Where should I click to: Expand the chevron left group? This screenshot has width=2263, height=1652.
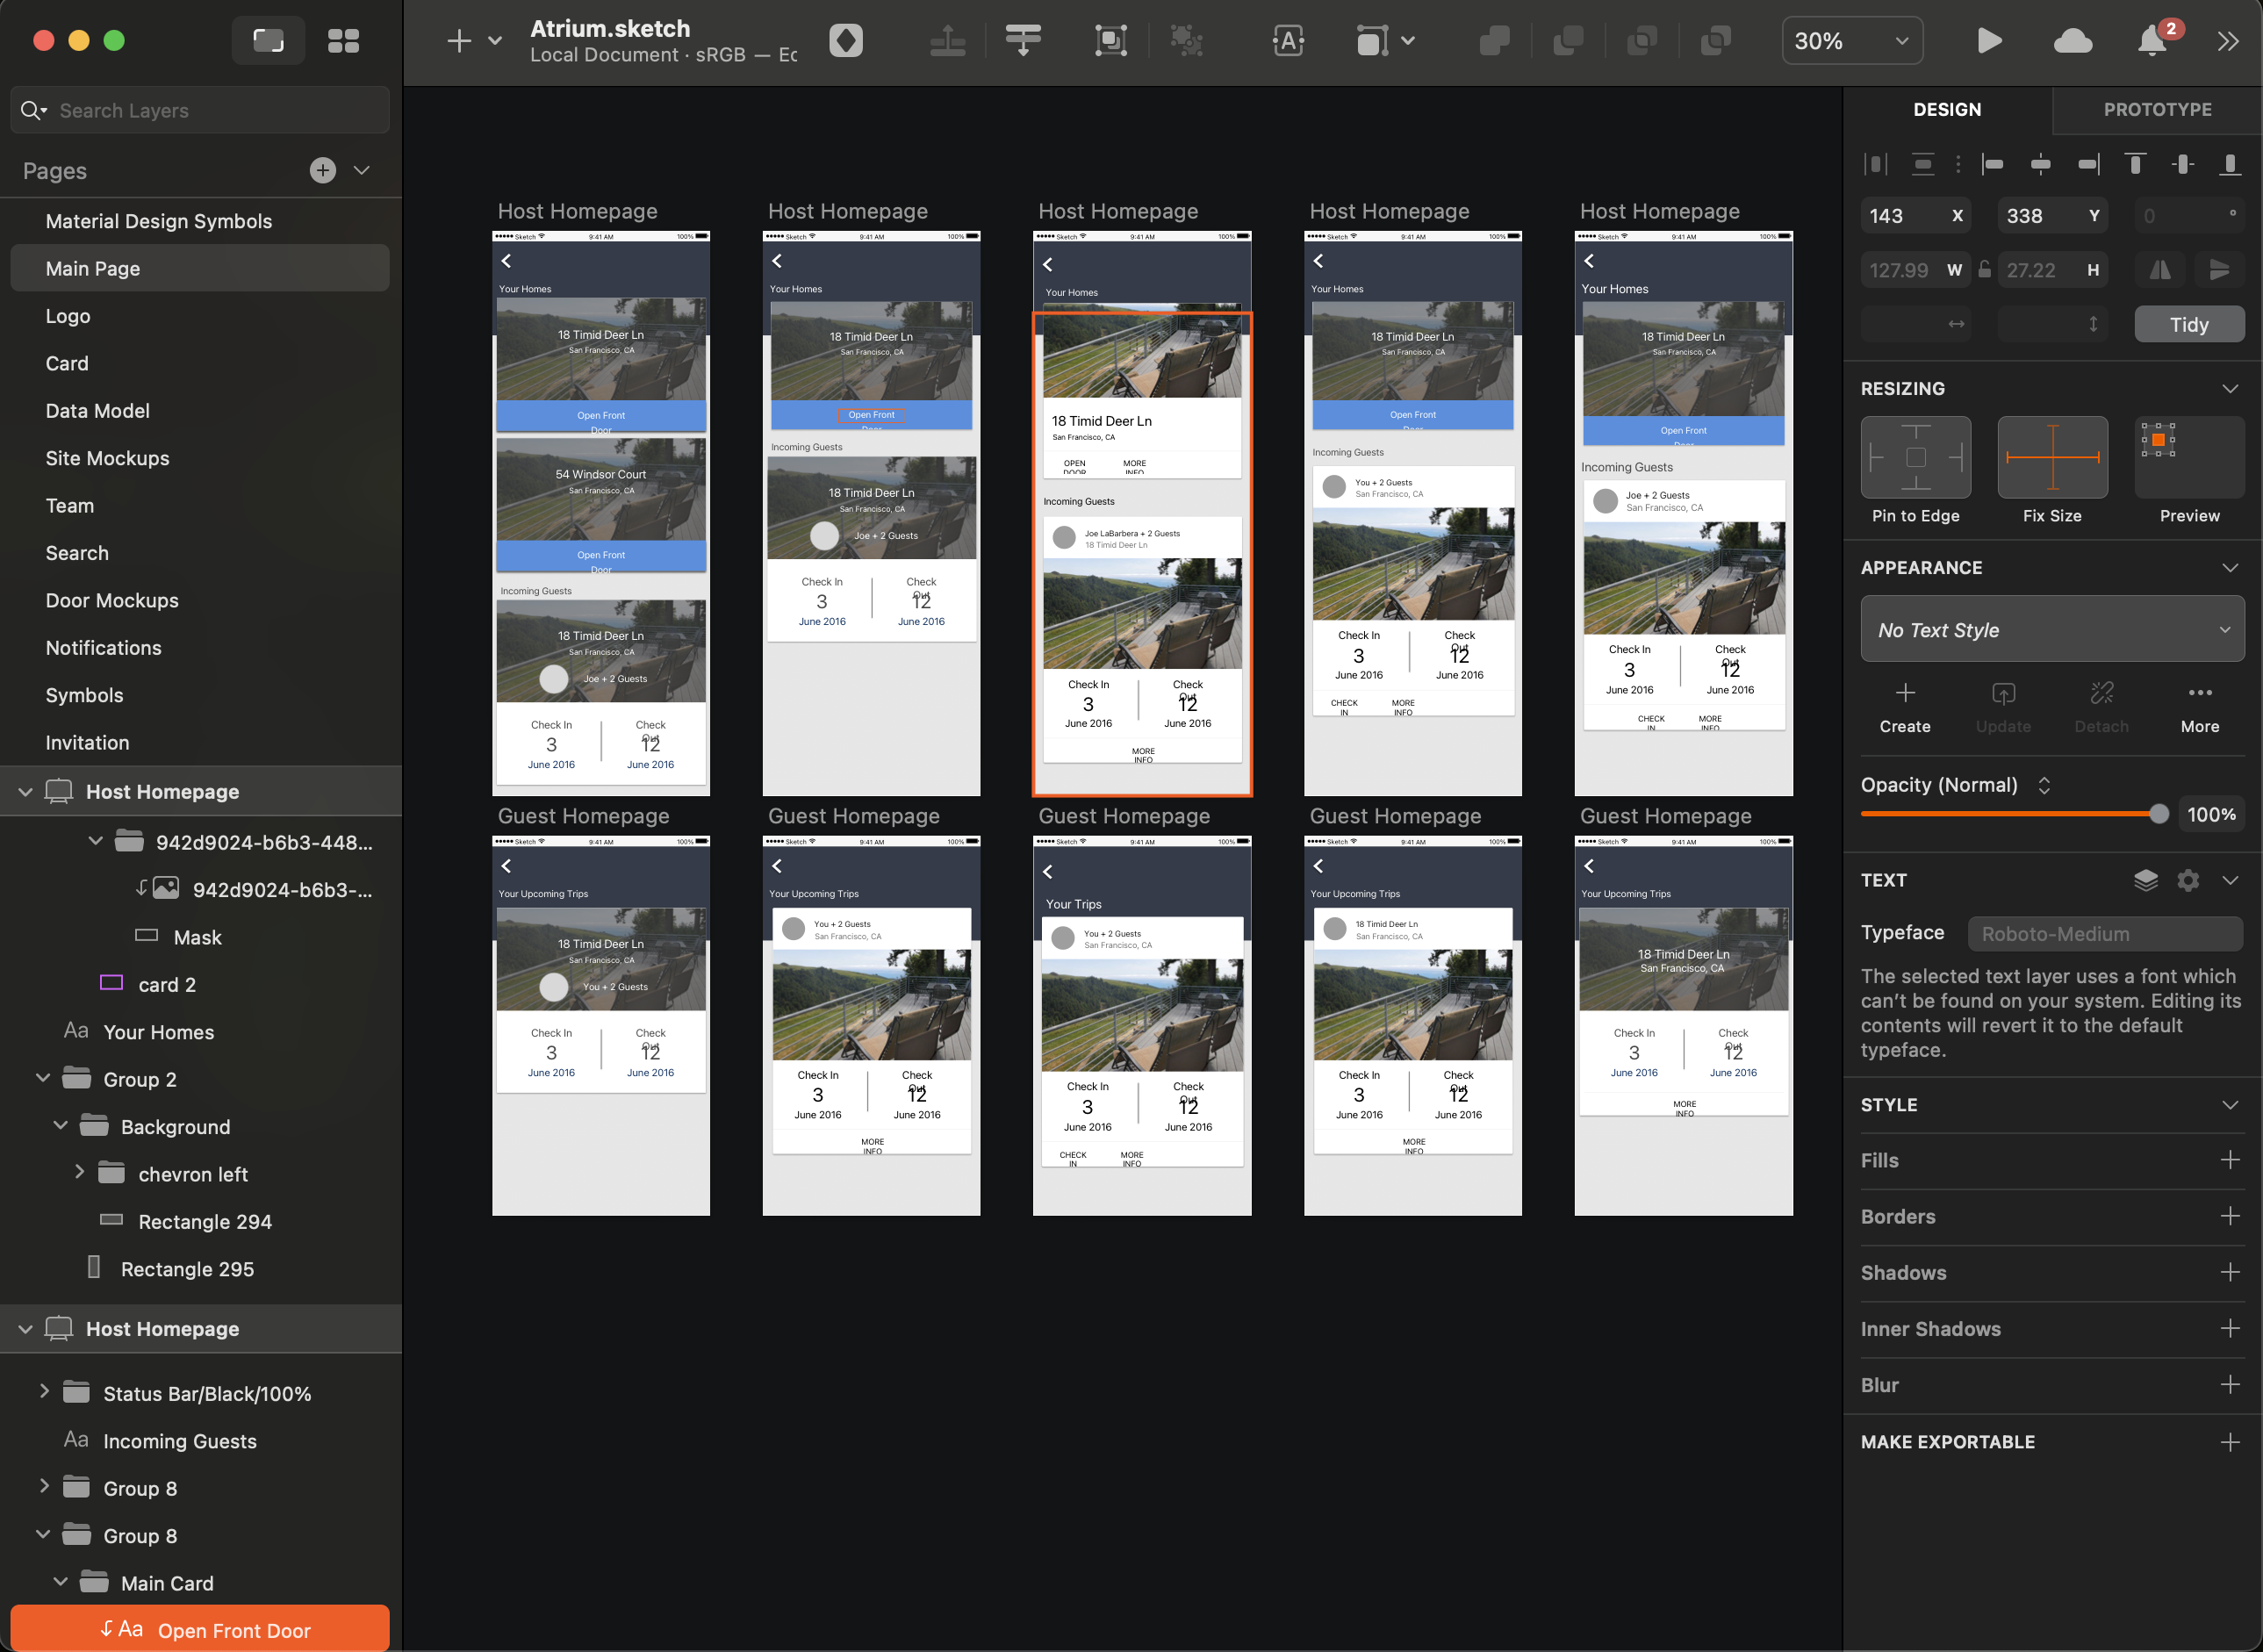tap(79, 1172)
